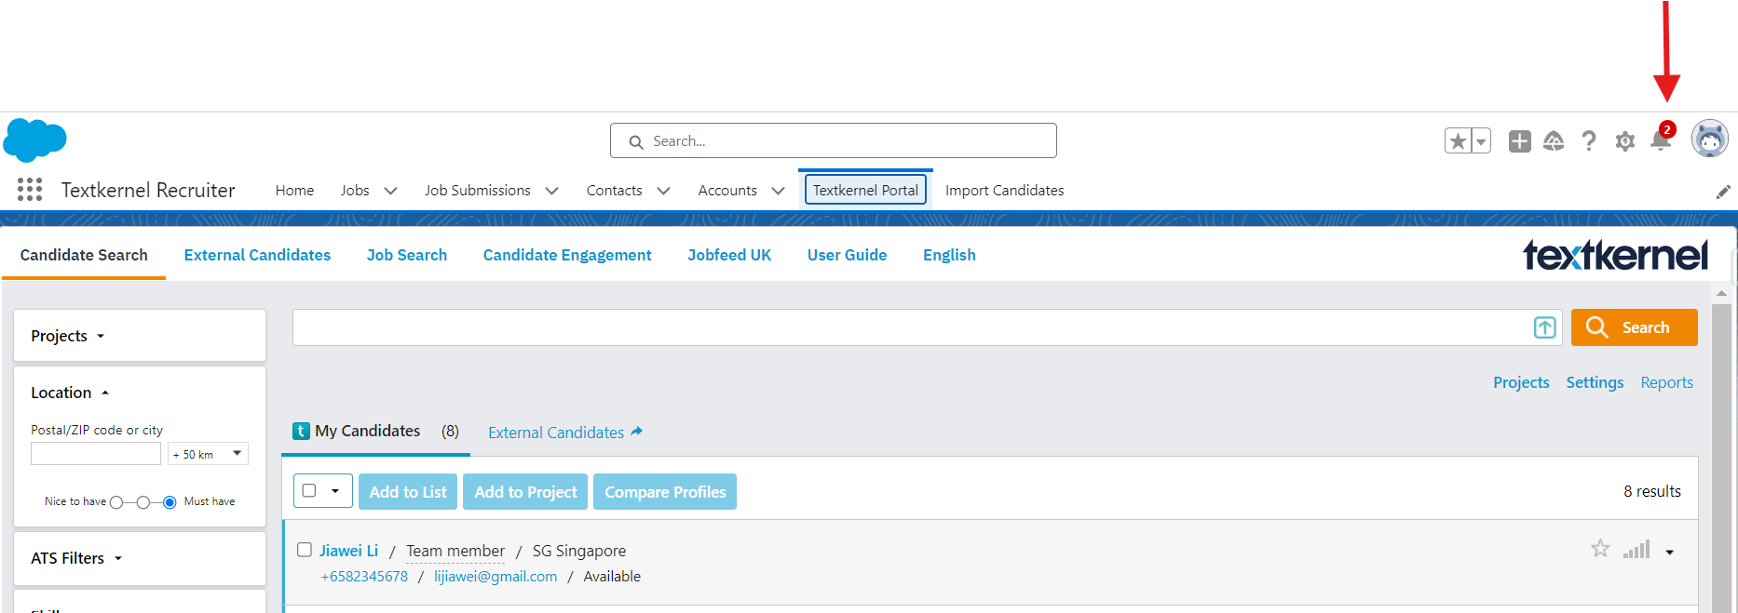Viewport: 1738px width, 613px height.
Task: Open the Candidate Engagement tab
Action: point(567,255)
